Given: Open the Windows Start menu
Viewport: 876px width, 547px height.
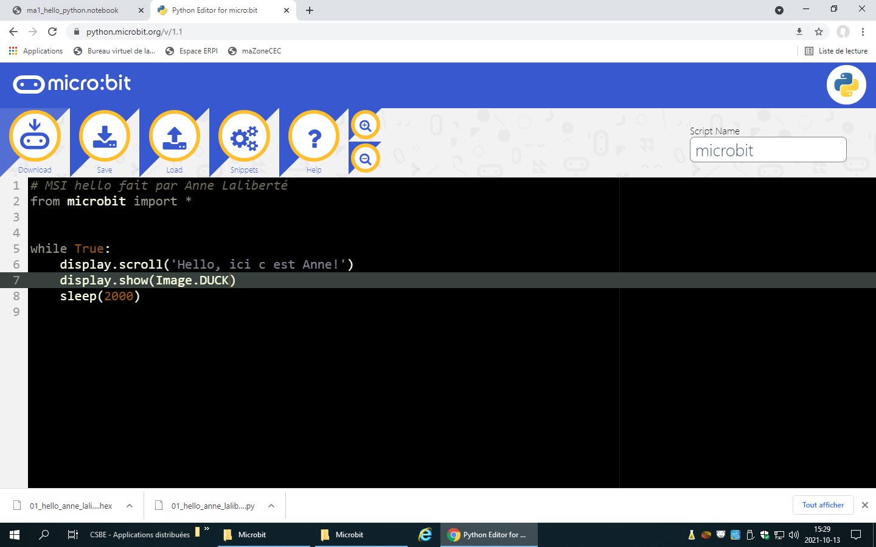Looking at the screenshot, I should pos(15,535).
